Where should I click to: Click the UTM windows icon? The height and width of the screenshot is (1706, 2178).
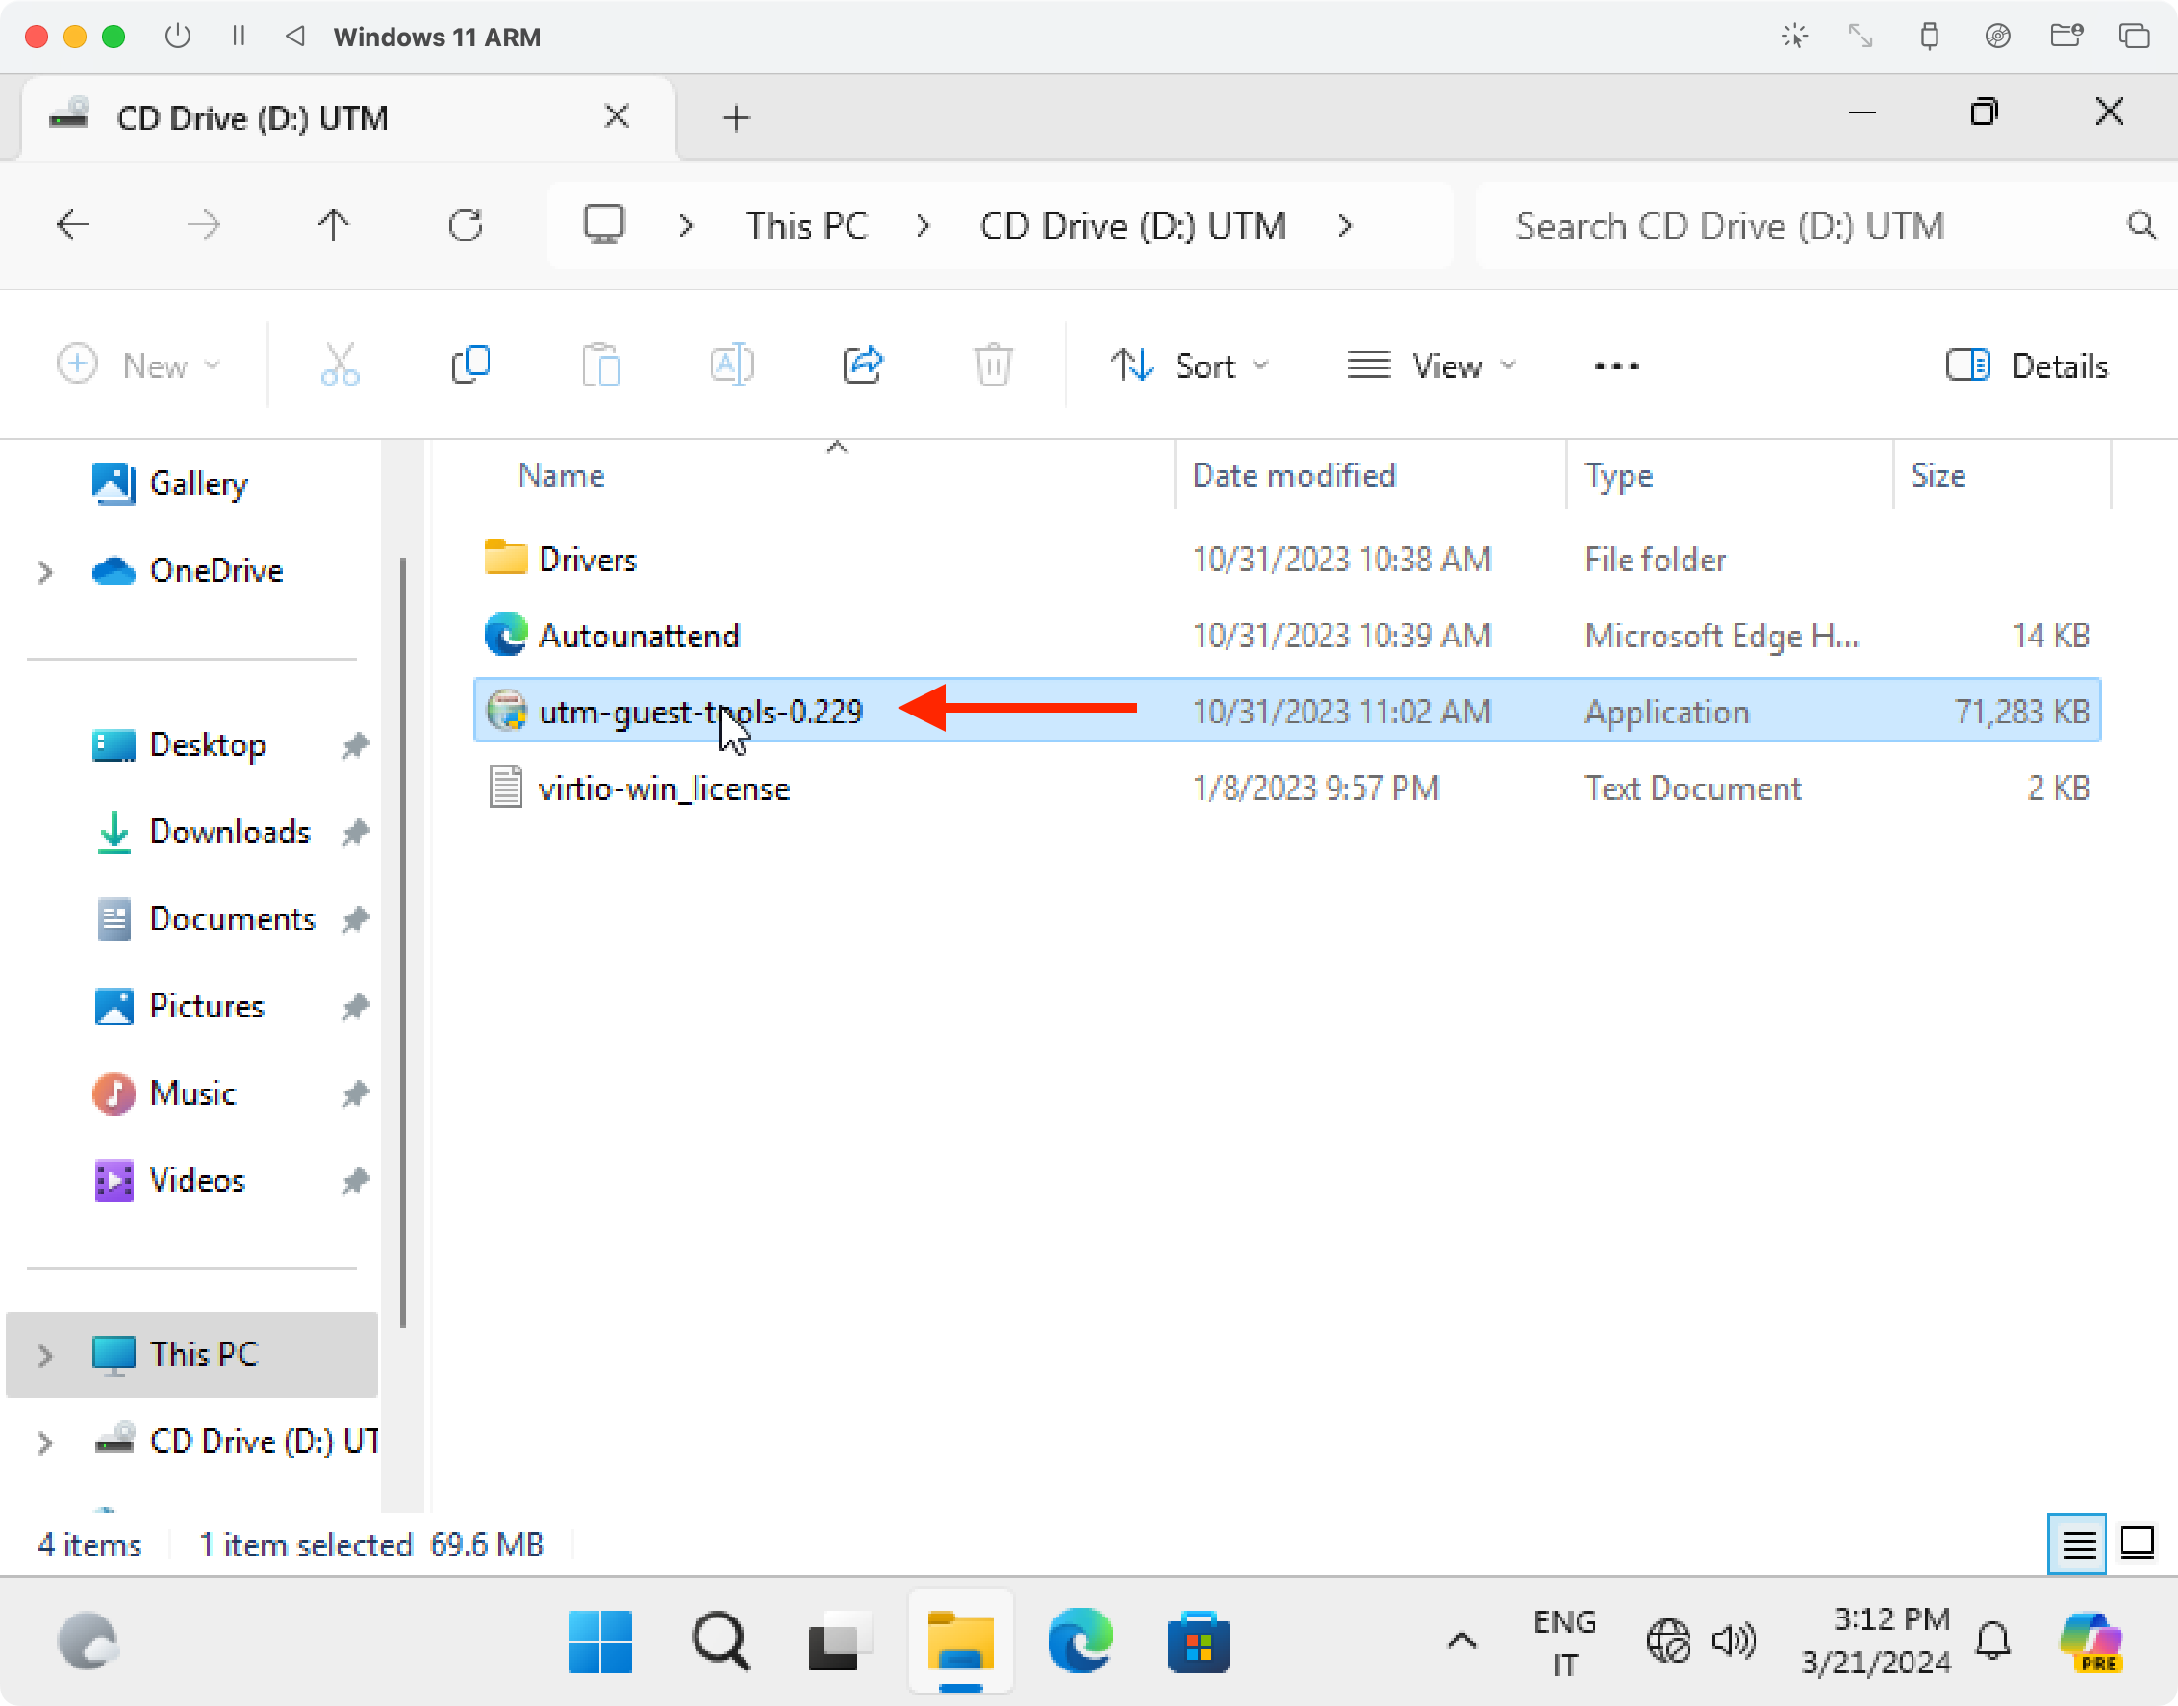click(x=2134, y=37)
